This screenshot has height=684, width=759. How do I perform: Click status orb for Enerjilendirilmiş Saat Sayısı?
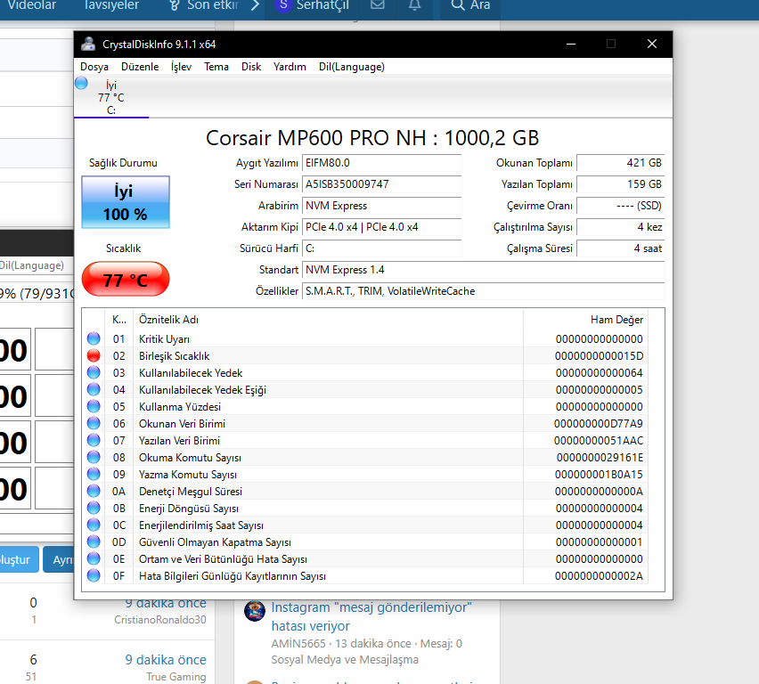coord(94,525)
